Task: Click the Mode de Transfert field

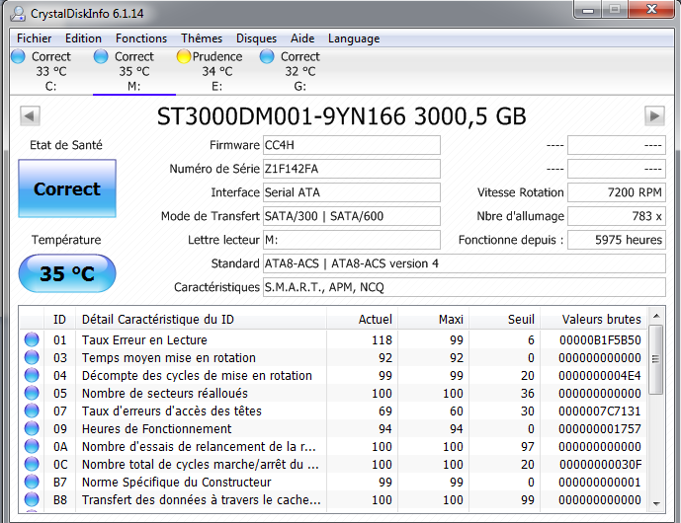Action: 351,216
